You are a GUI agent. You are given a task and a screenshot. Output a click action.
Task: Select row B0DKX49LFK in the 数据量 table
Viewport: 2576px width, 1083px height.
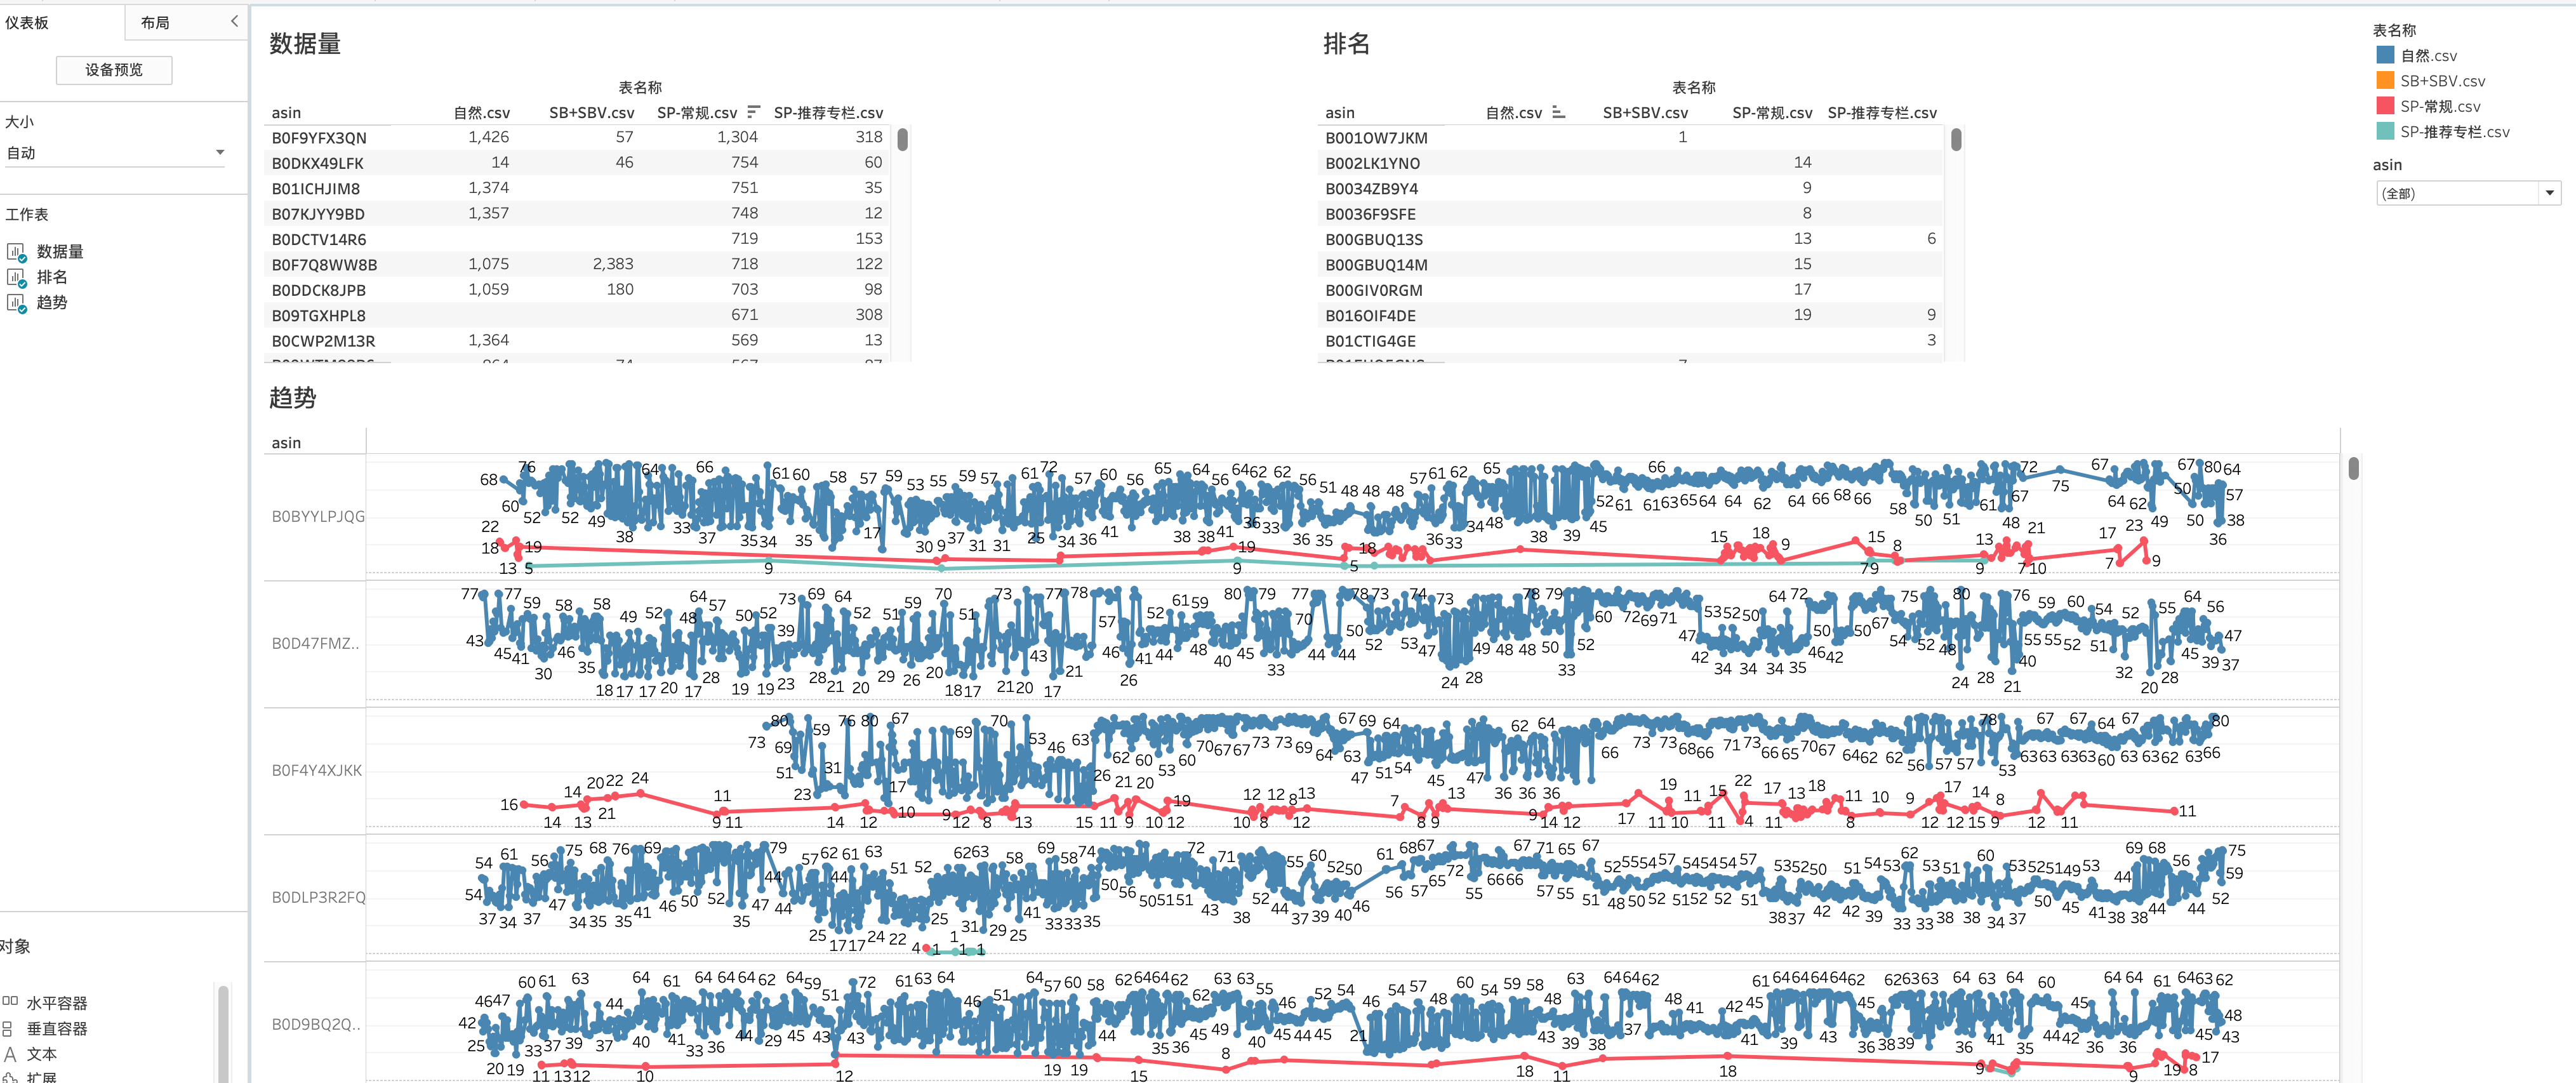(x=577, y=162)
